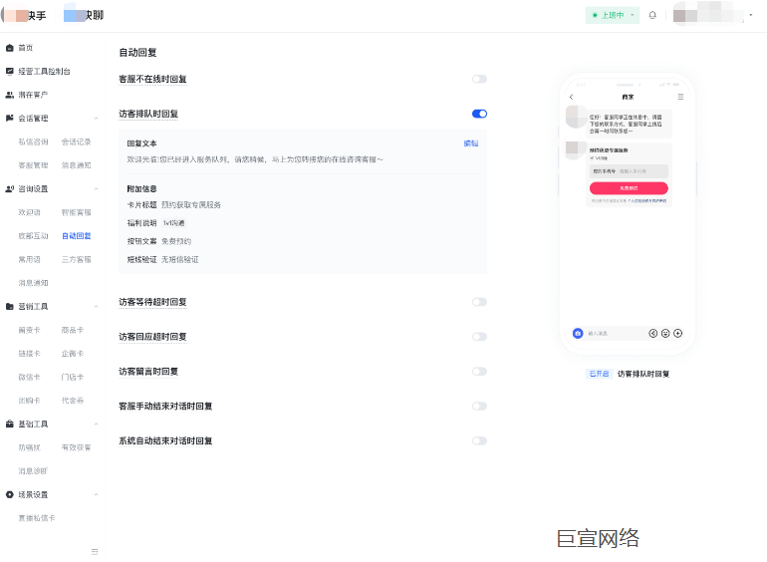The width and height of the screenshot is (767, 562).
Task: Open 三方客服 page
Action: (x=77, y=259)
